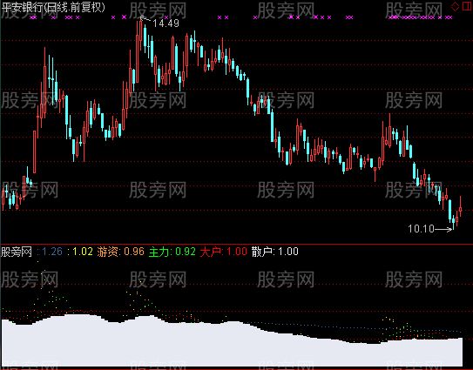Click the red square window icon at top right
This screenshot has width=473, height=370.
(467, 6)
